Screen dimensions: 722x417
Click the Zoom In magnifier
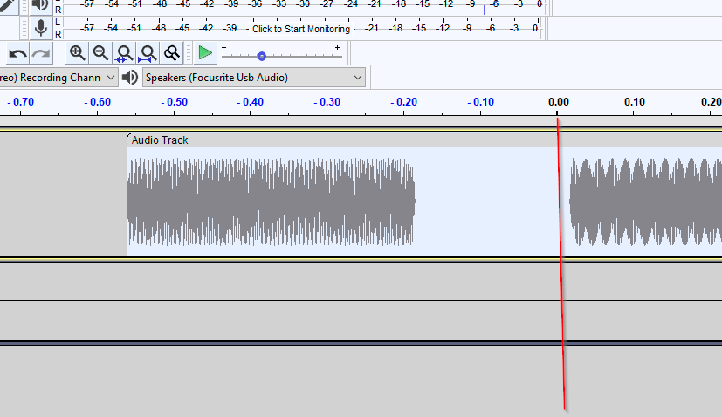[x=77, y=53]
